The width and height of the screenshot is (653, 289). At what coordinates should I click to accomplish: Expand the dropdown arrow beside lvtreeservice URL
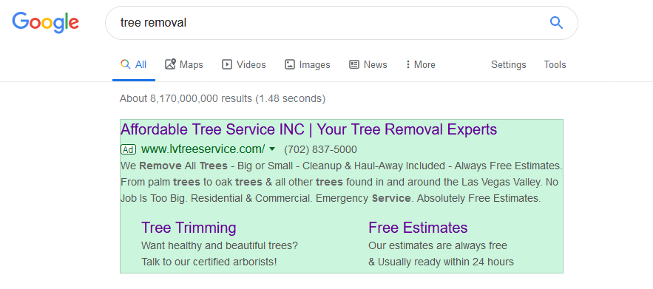[x=272, y=149]
